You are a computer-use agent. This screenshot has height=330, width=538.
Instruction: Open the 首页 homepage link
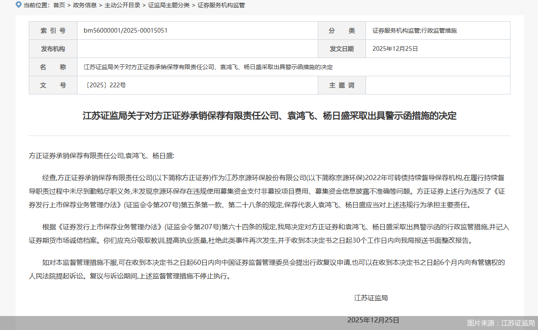pos(59,6)
